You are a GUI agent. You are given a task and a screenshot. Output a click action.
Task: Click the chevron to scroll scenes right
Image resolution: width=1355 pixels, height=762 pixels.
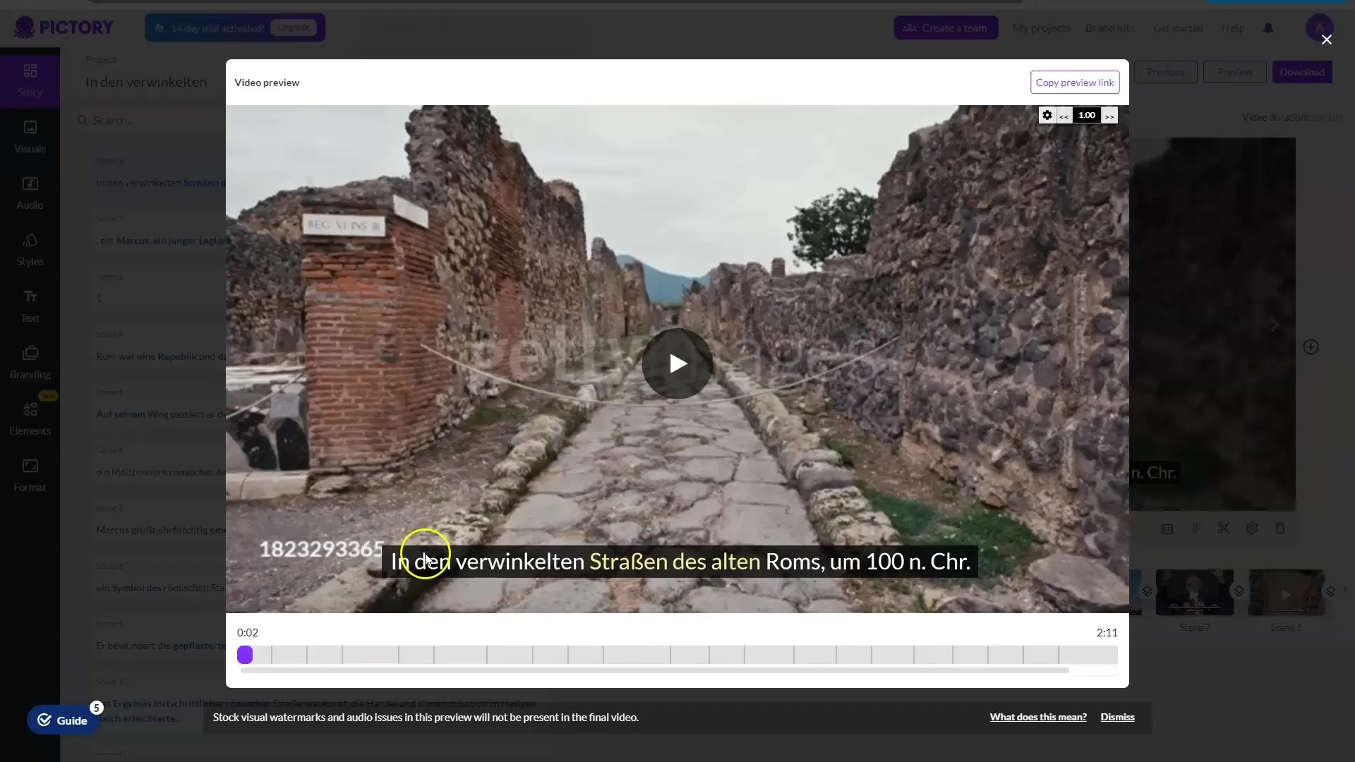[1345, 590]
